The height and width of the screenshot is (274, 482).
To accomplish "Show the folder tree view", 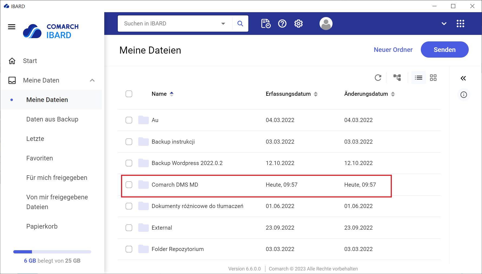I will tap(397, 78).
